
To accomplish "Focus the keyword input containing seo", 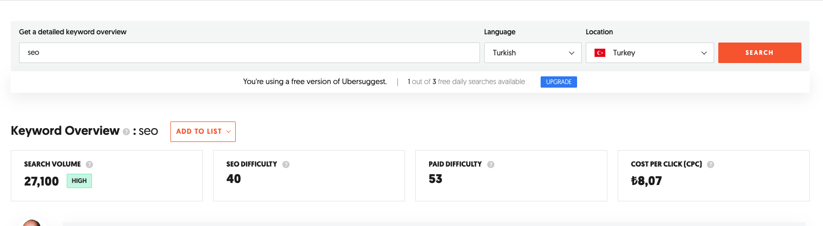I will pyautogui.click(x=250, y=53).
